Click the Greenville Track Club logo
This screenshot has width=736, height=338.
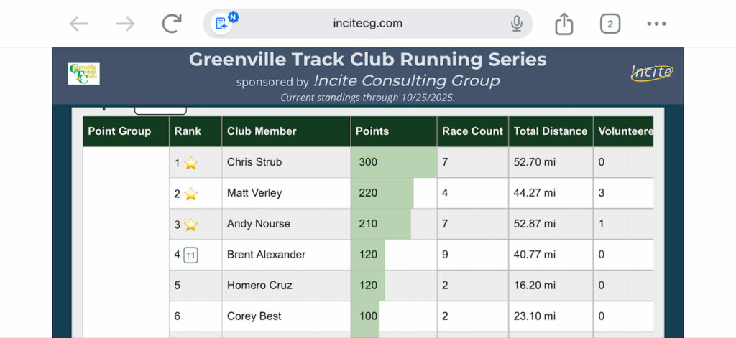click(x=83, y=73)
